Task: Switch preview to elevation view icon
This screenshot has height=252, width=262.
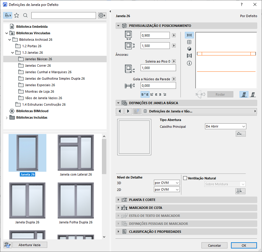Action: (189, 42)
